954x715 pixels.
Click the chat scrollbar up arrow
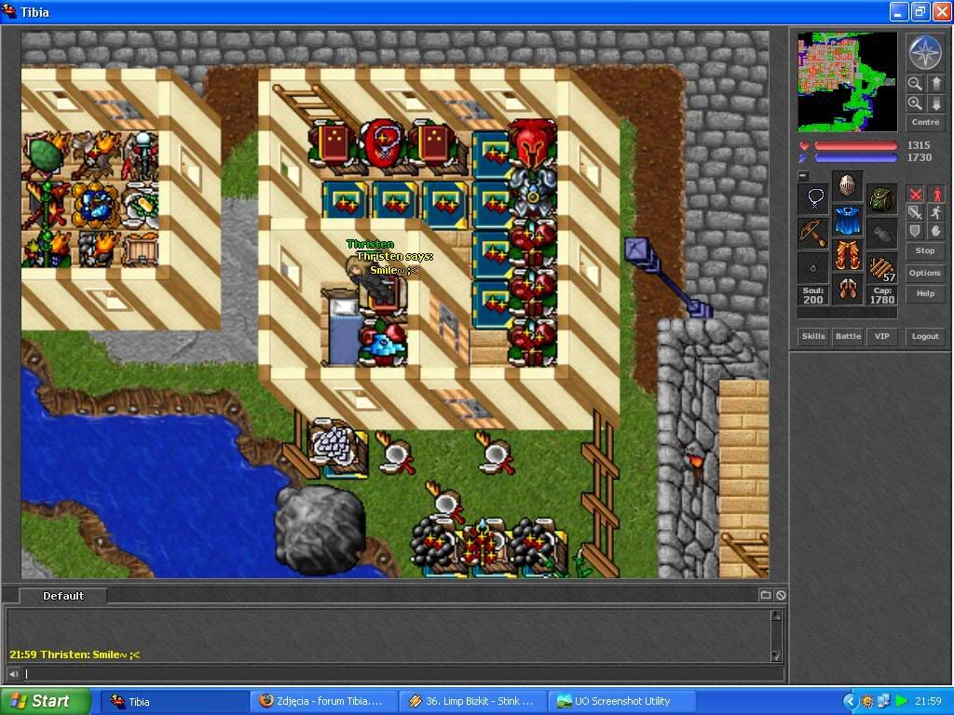click(x=776, y=614)
